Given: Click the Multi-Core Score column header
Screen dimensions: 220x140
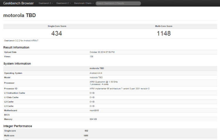Looking at the screenshot, I should tap(163, 26).
